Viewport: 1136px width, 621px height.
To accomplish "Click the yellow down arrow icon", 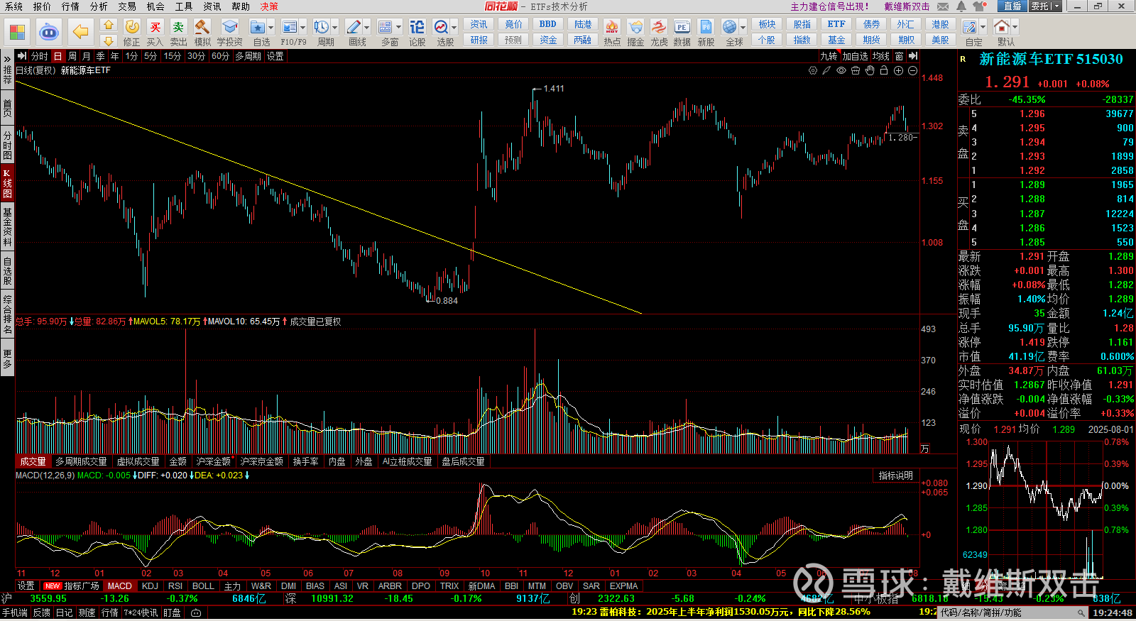I will [109, 41].
